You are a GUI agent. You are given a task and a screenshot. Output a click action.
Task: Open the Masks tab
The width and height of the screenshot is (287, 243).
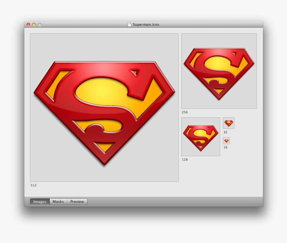[58, 201]
